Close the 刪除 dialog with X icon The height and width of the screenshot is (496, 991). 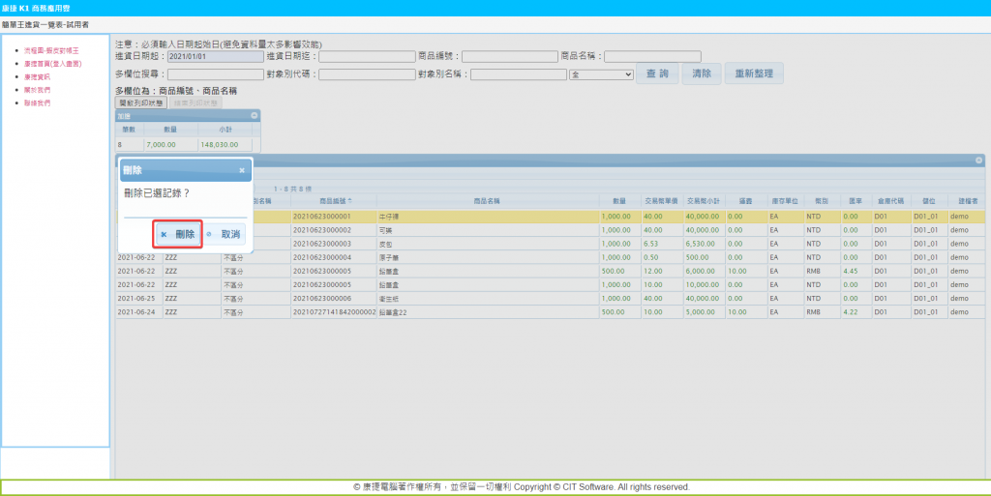[242, 170]
